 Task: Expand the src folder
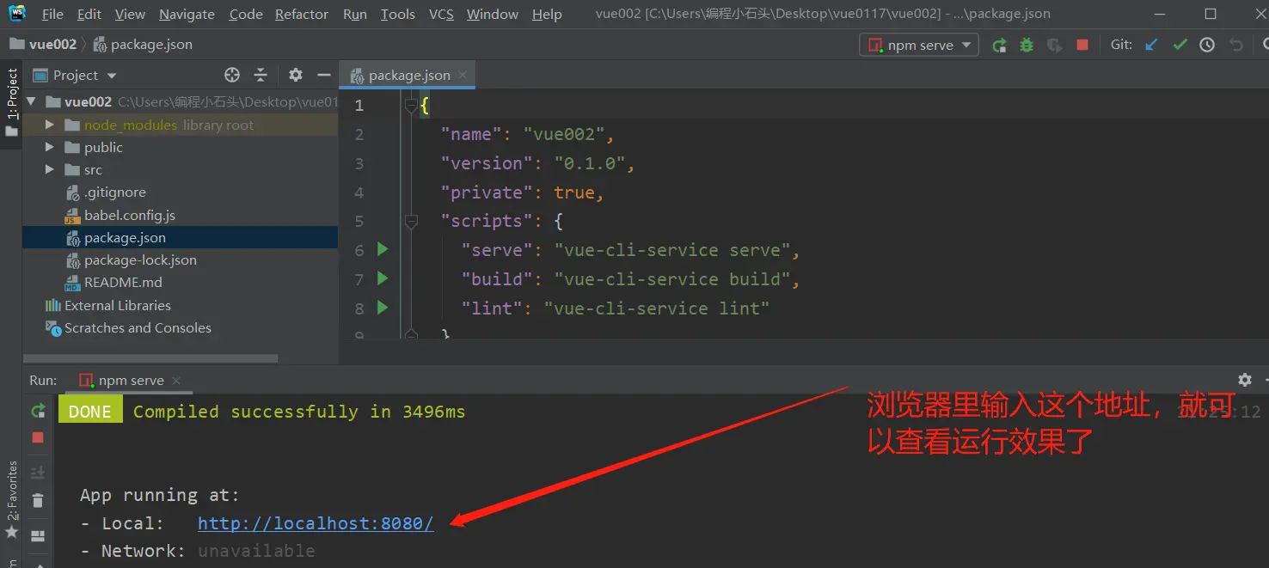tap(50, 169)
